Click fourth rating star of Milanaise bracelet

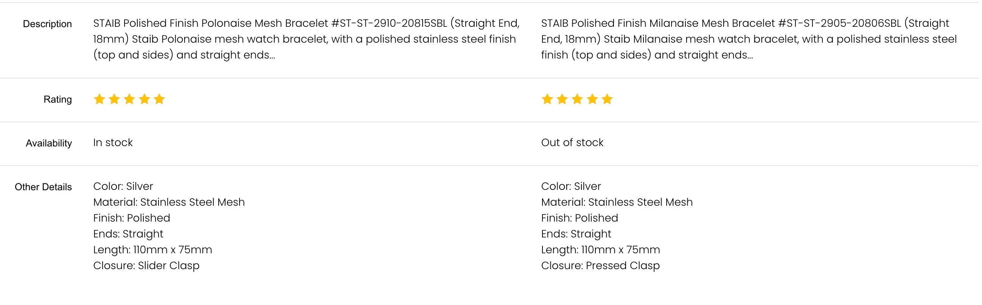pyautogui.click(x=592, y=99)
